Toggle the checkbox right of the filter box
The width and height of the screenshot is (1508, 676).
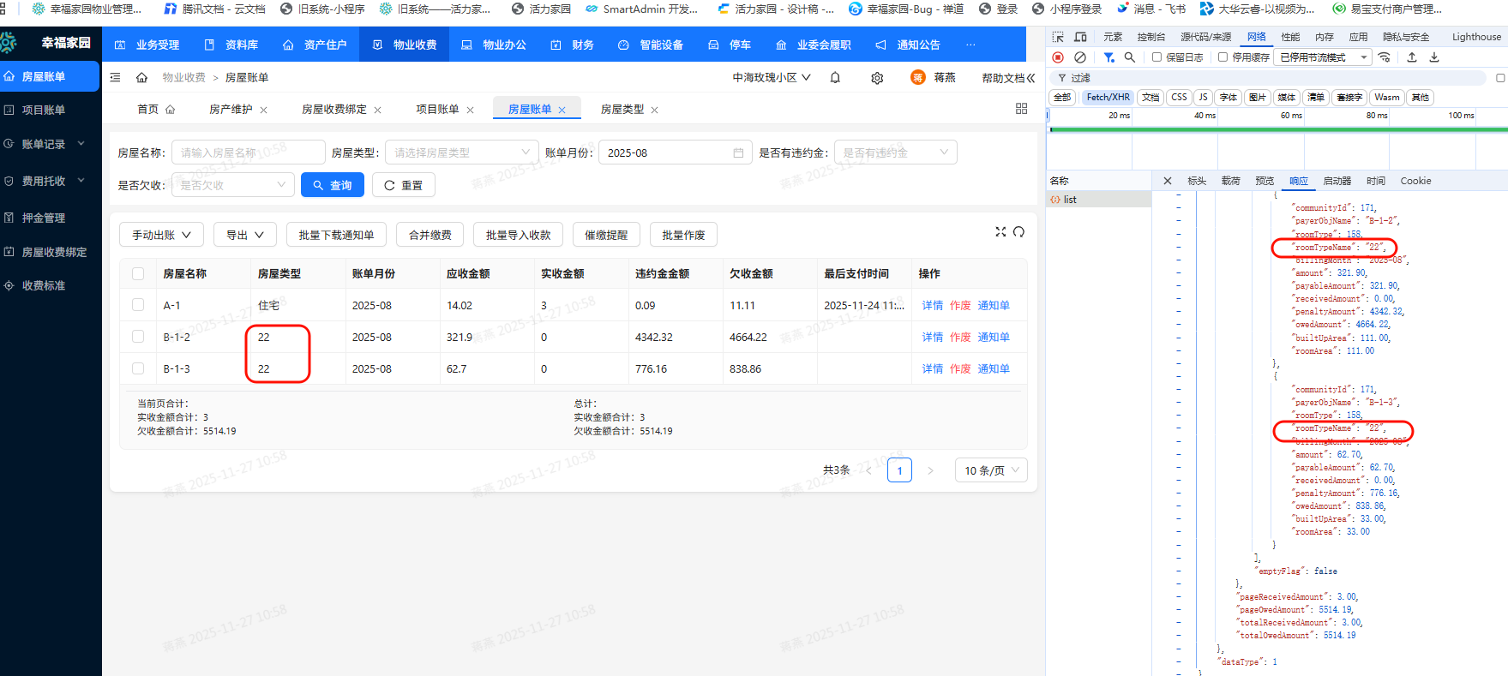click(1500, 78)
